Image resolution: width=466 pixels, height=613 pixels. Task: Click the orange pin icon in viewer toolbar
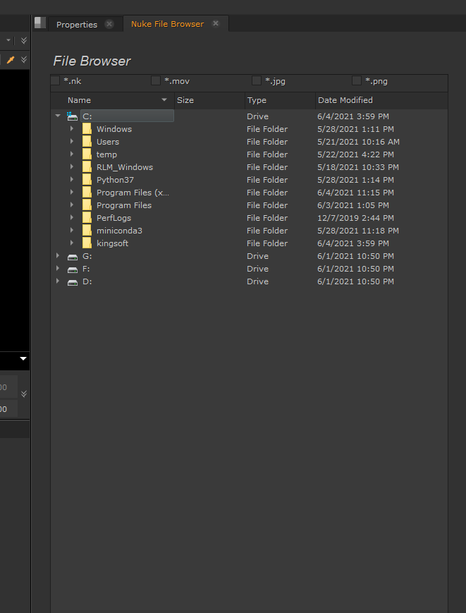point(11,60)
